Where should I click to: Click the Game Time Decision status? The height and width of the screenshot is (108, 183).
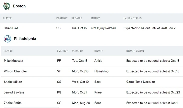click(141, 82)
